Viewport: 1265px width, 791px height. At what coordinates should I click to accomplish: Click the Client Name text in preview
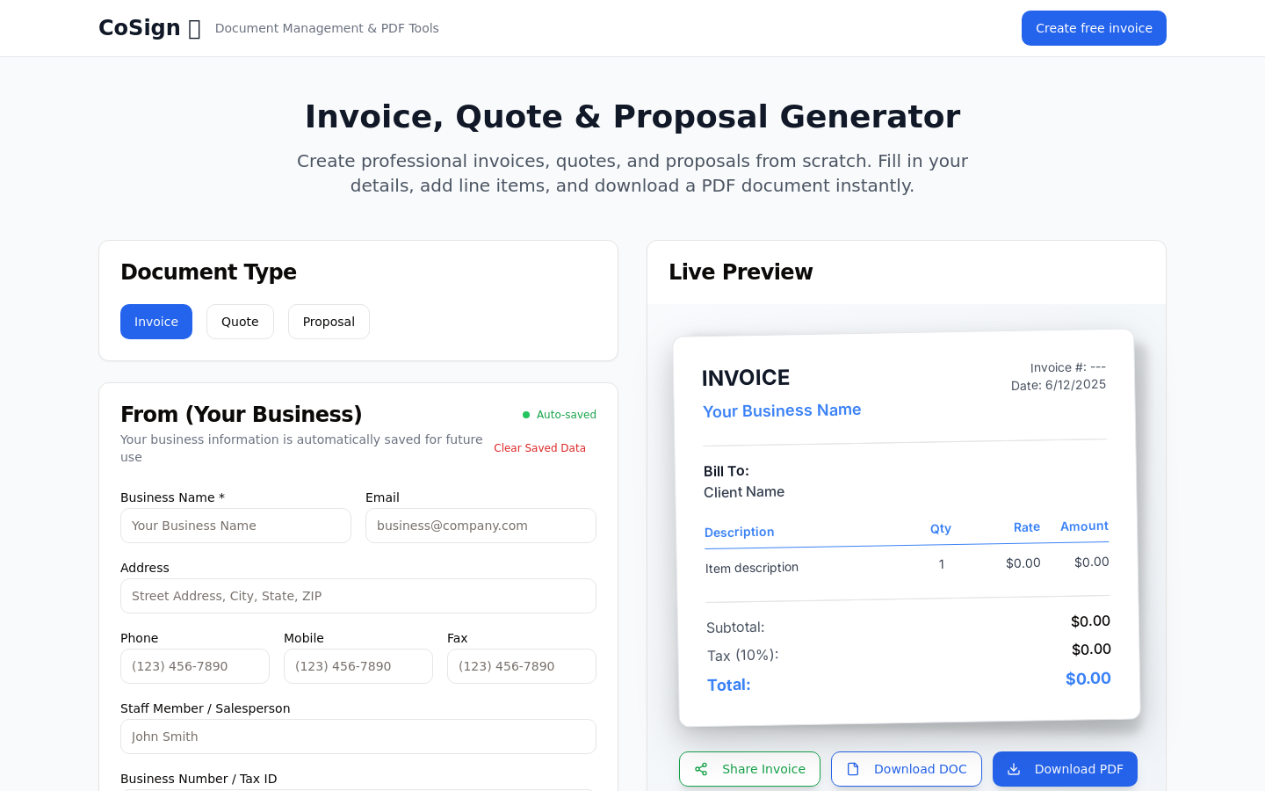(744, 492)
